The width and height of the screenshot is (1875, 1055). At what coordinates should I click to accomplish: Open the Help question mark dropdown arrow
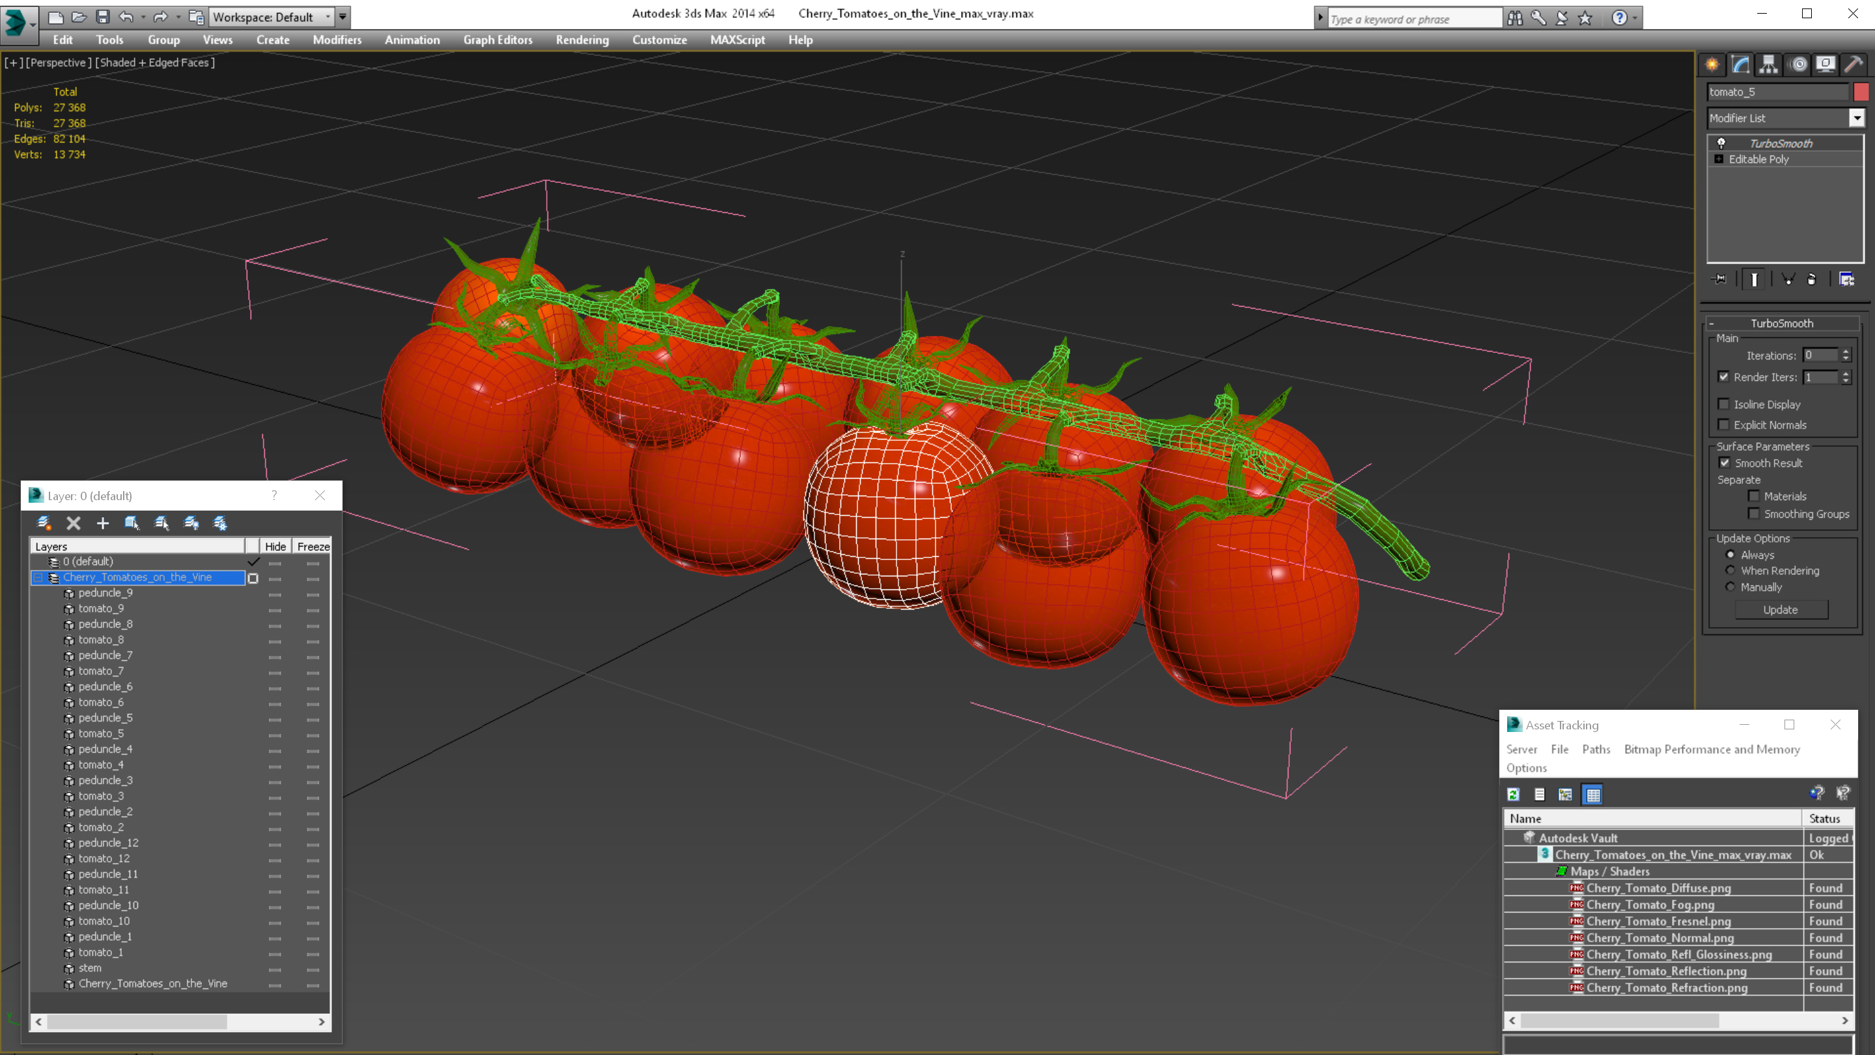tap(1635, 18)
